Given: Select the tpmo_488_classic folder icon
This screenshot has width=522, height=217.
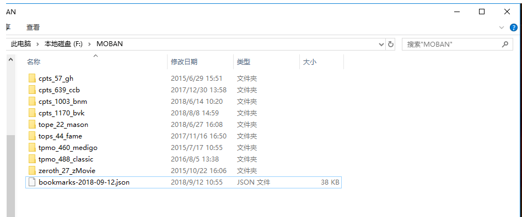Looking at the screenshot, I should (x=32, y=159).
